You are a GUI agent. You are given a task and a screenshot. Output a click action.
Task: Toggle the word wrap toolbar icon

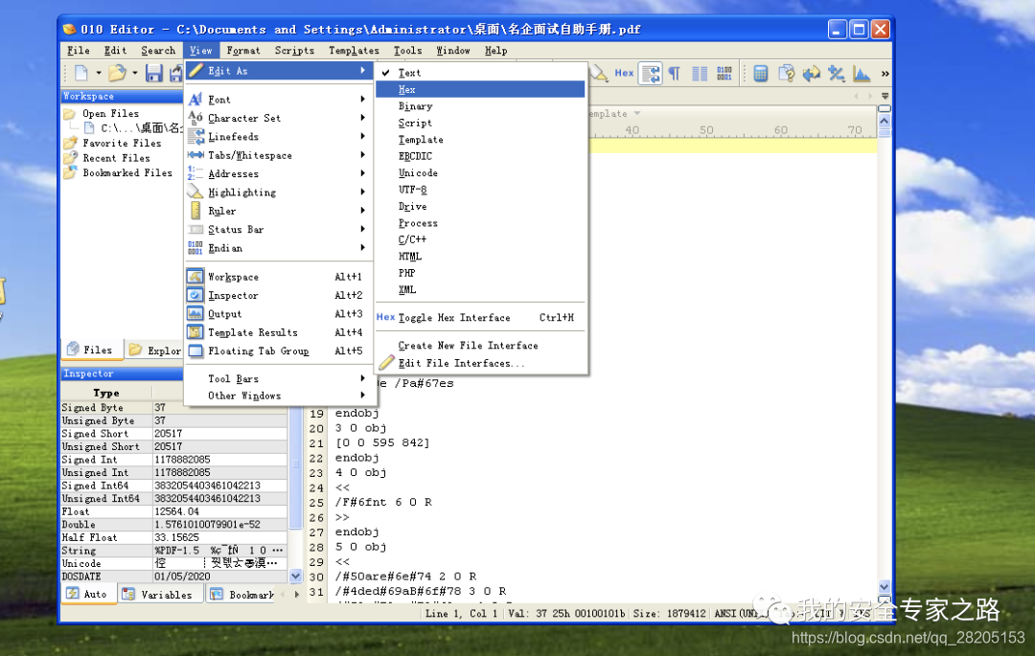click(651, 73)
